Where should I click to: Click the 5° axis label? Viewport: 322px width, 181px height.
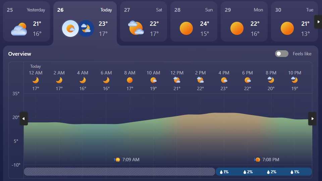point(16,141)
